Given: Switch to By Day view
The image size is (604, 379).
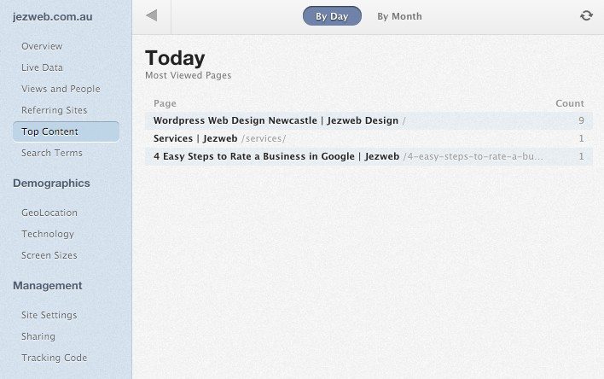Looking at the screenshot, I should pyautogui.click(x=332, y=16).
